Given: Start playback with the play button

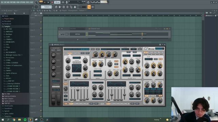Looking at the screenshot, I should pyautogui.click(x=45, y=2).
